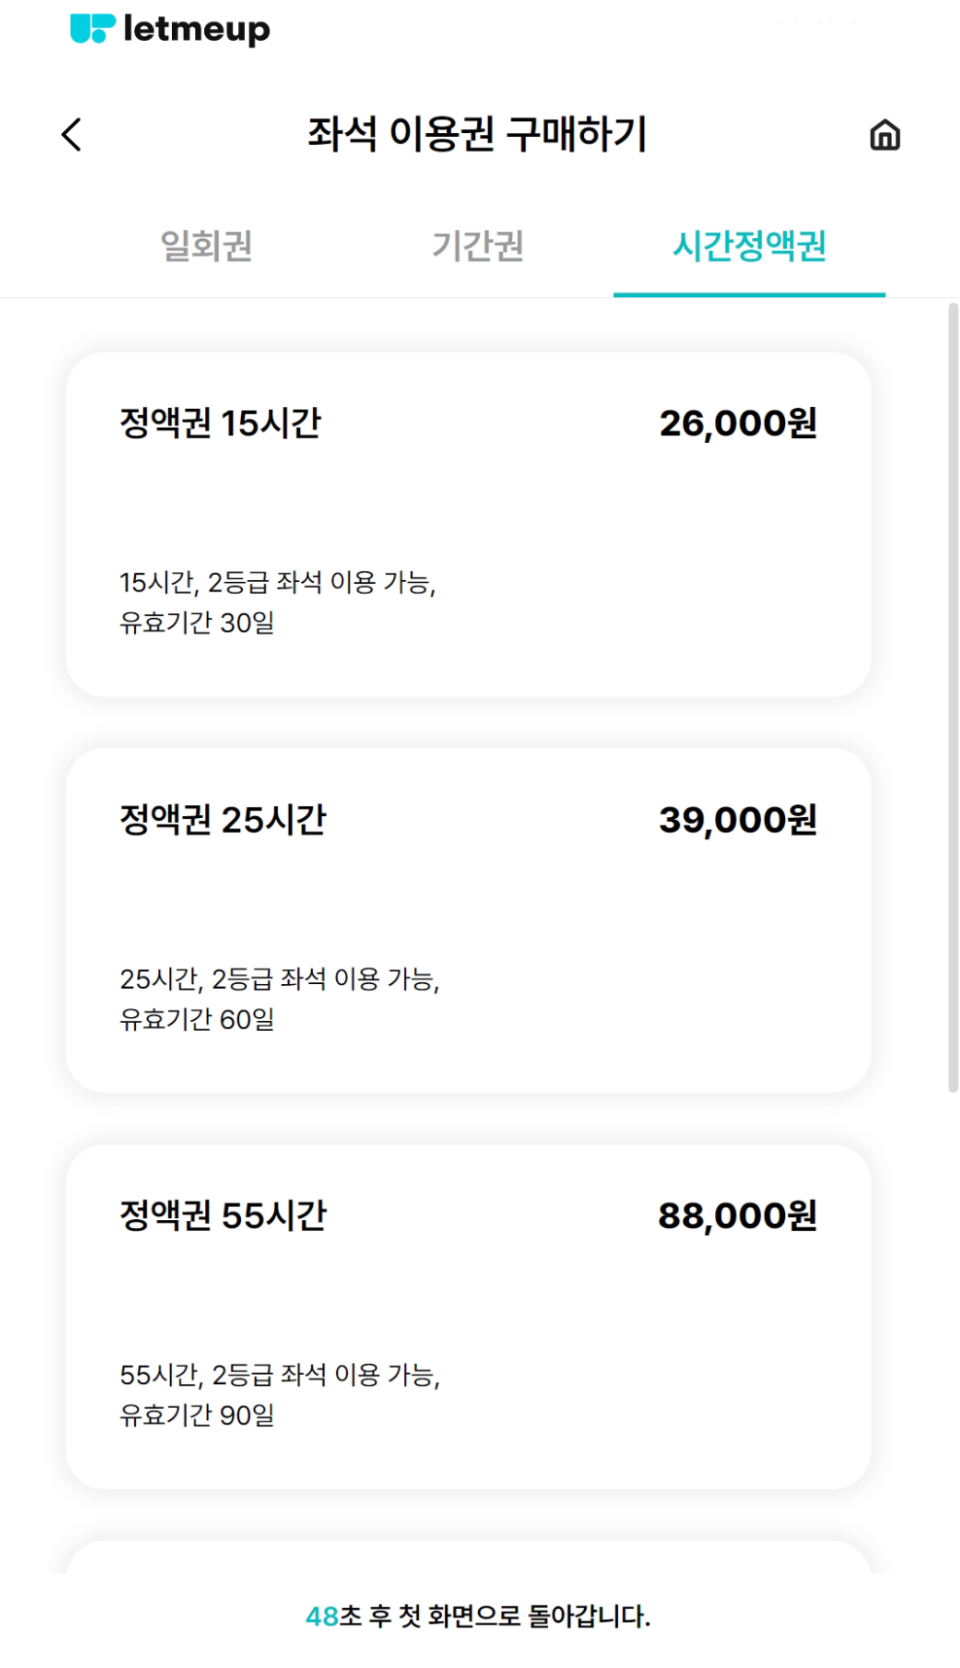Screen dimensions: 960x1668
Task: Click the 유효기간 90일 description text
Action: [197, 1415]
